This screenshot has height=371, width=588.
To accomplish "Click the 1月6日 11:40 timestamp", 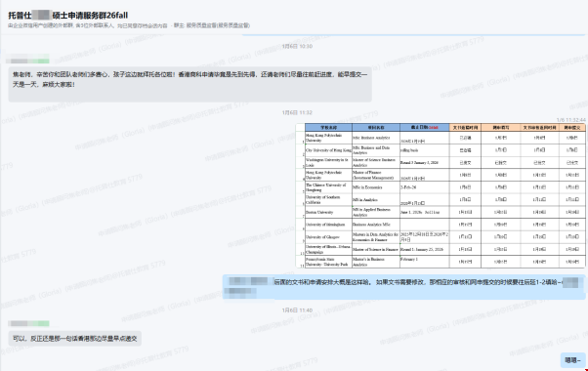I will [297, 310].
